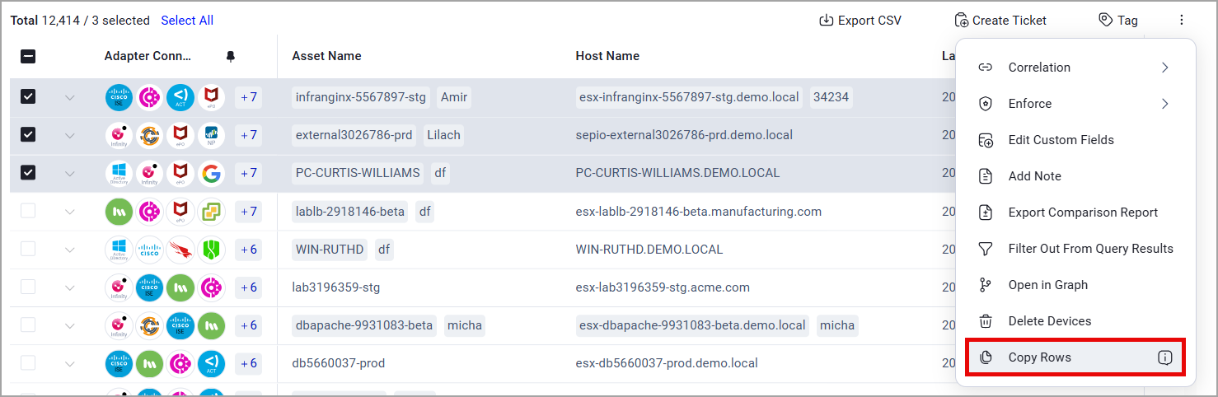This screenshot has width=1218, height=397.
Task: Click asset name db5660037-prod
Action: (x=338, y=363)
